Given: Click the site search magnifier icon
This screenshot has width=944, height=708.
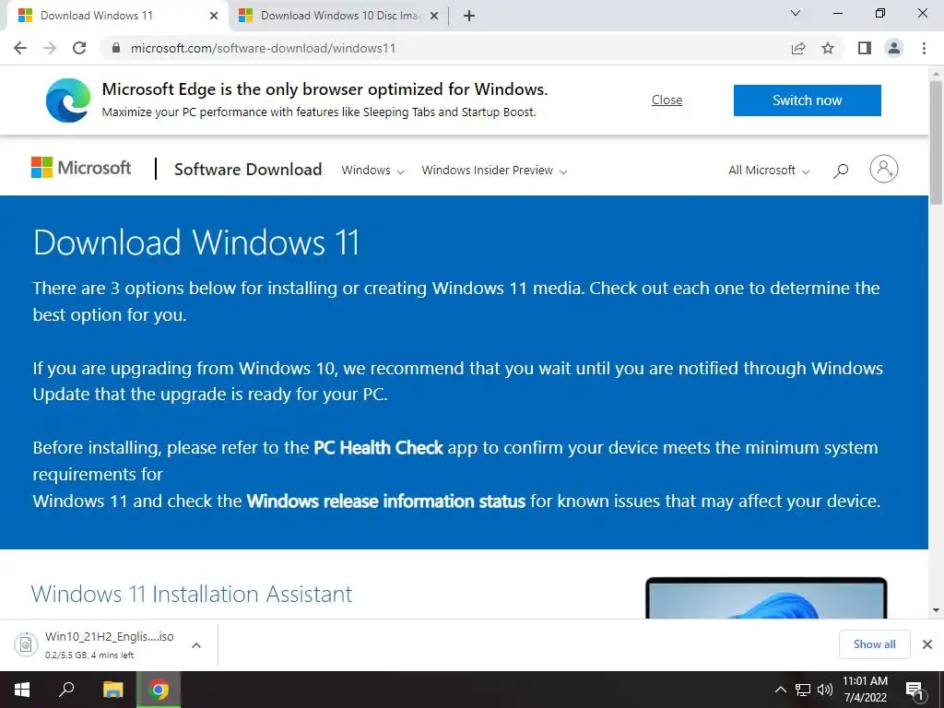Looking at the screenshot, I should tap(841, 171).
